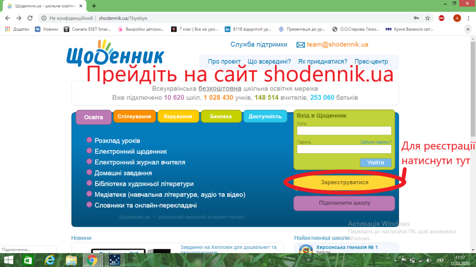This screenshot has height=267, width=476.
Task: Open the Завдання на Хелловін news link
Action: [x=228, y=249]
